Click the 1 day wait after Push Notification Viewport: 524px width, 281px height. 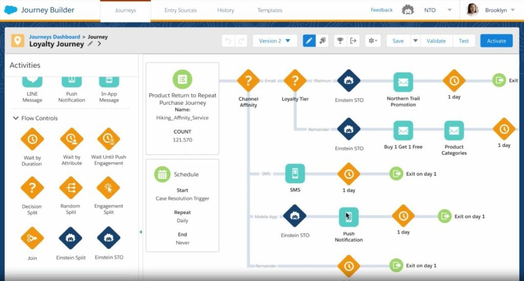pos(403,216)
